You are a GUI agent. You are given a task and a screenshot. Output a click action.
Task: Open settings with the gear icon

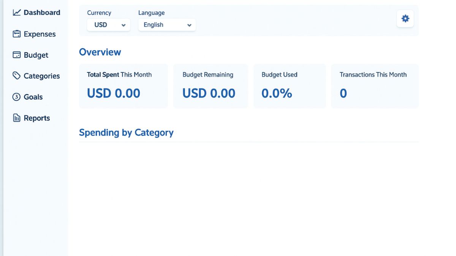405,18
